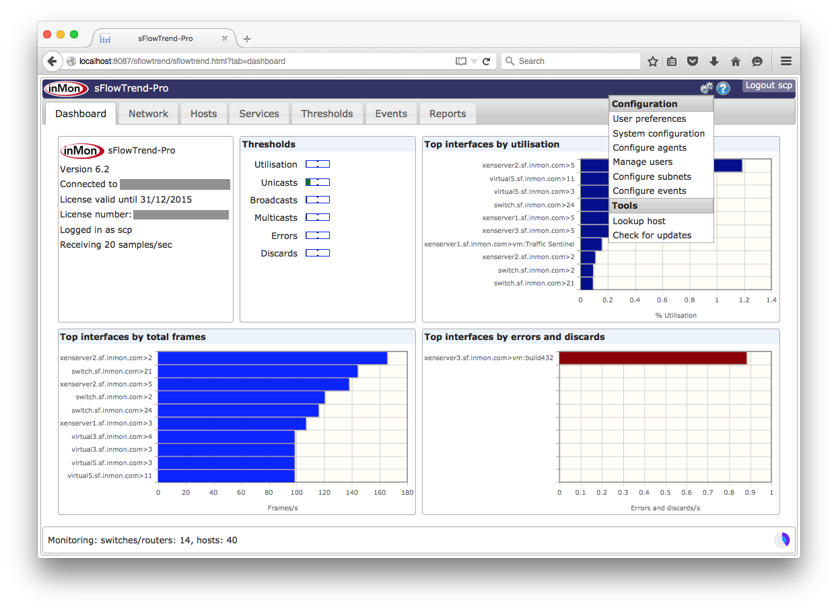Open the Hello chat smiley icon

tap(757, 61)
